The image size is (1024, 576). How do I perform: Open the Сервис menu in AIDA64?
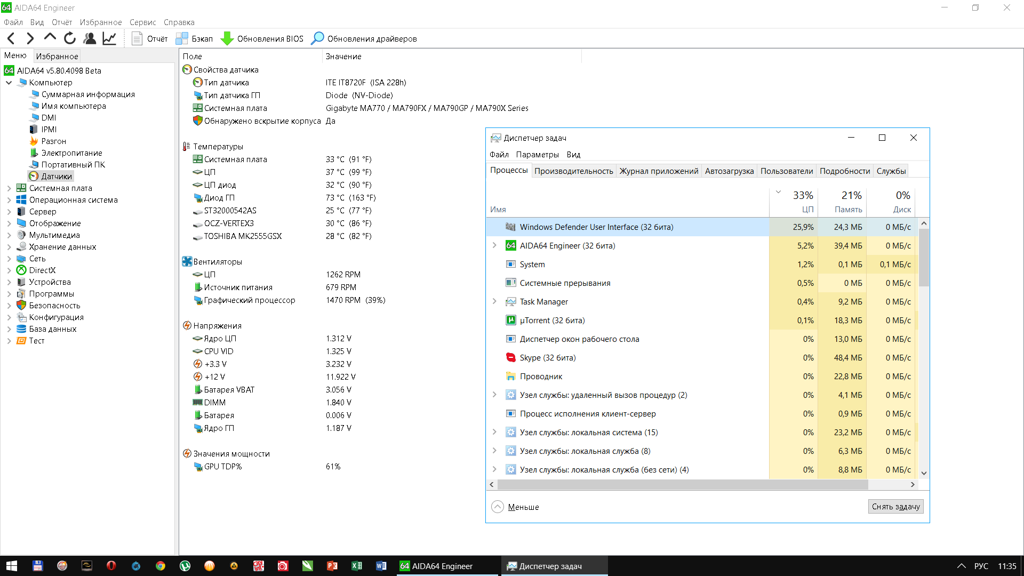tap(142, 22)
